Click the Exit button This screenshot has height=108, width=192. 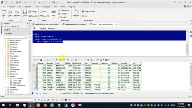(85, 16)
